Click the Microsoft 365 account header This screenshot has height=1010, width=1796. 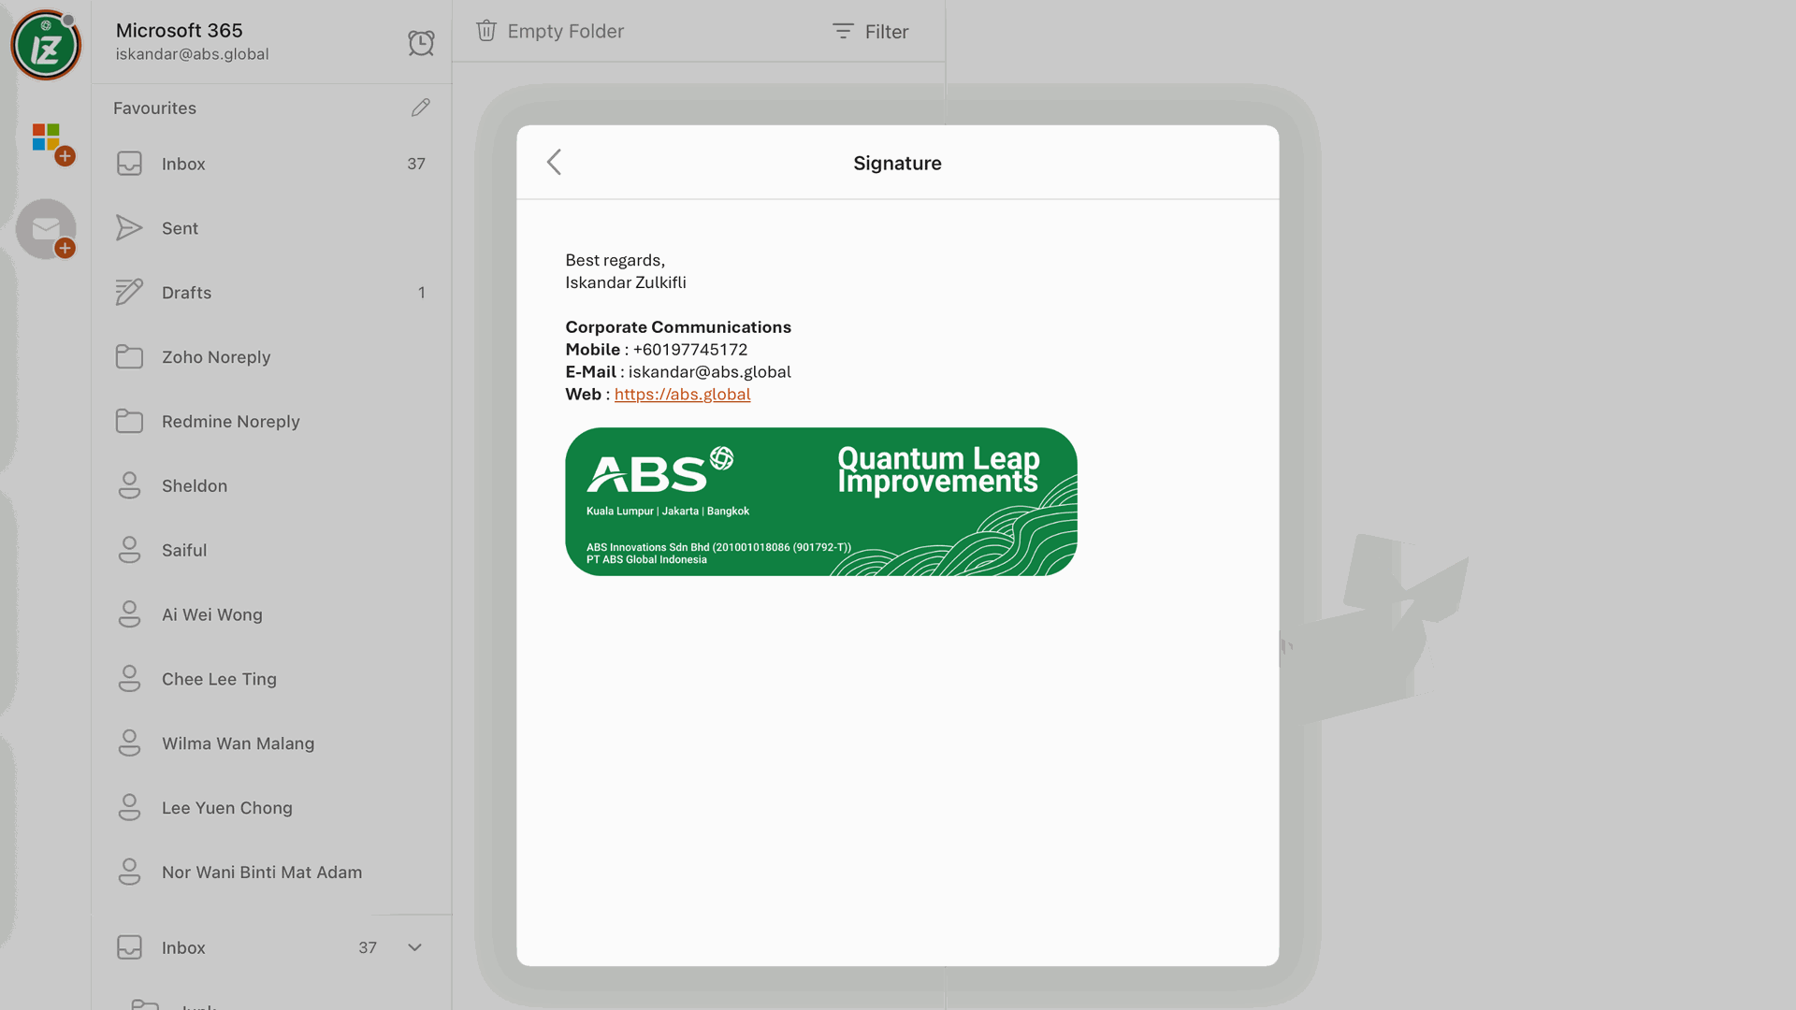[192, 42]
